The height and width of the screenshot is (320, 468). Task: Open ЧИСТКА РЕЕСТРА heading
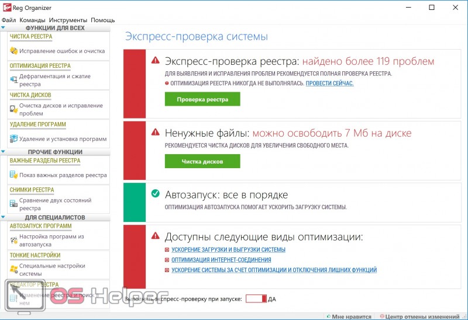[x=31, y=36]
